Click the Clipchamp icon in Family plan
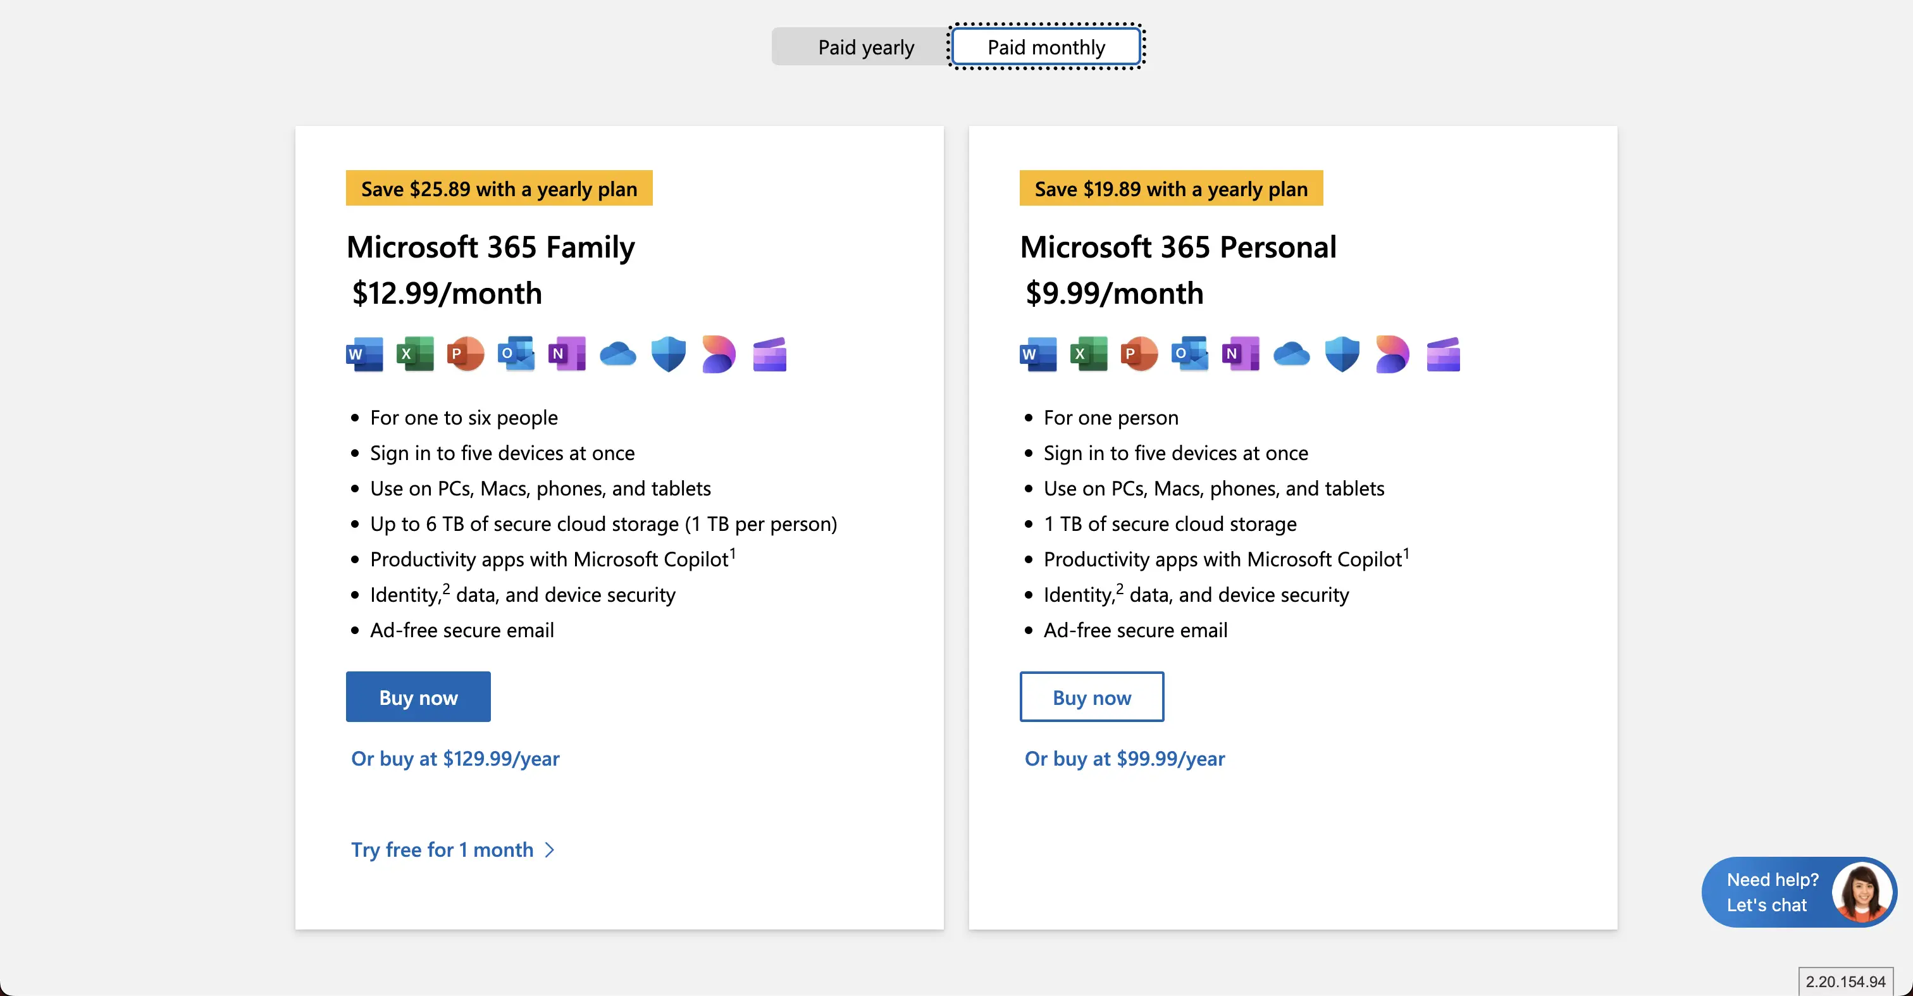Screen dimensions: 1913x996 (769, 354)
